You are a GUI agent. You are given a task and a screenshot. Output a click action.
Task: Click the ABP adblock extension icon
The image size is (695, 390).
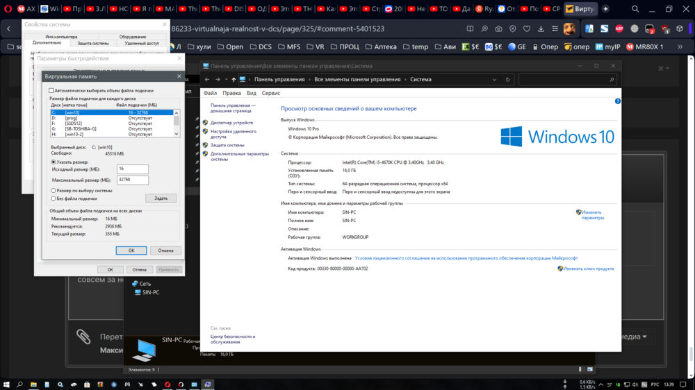pos(619,28)
